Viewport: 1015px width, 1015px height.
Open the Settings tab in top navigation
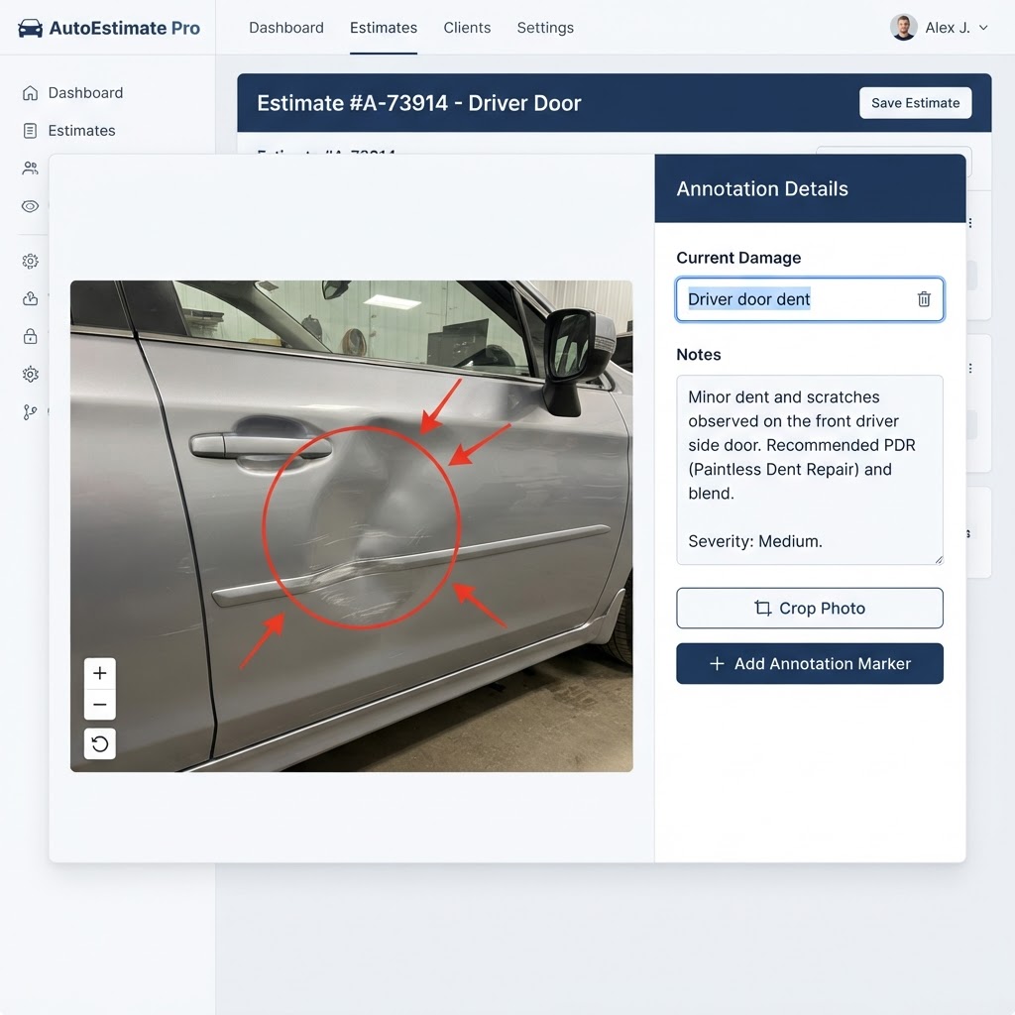545,28
